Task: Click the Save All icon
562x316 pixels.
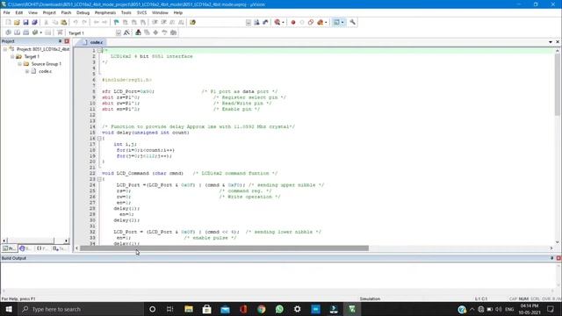Action: [x=34, y=22]
